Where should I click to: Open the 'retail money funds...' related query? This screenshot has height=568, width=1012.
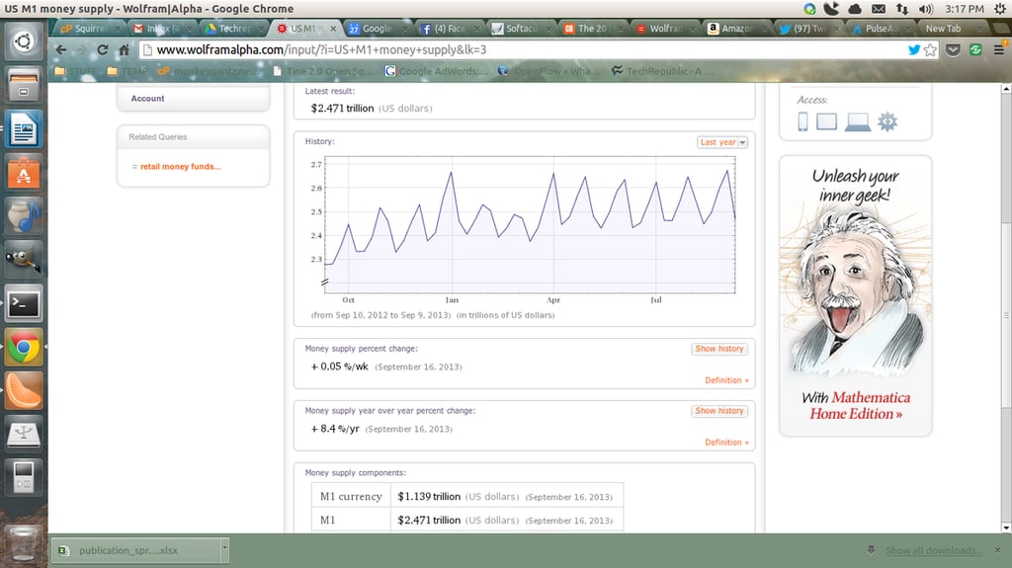[x=180, y=167]
